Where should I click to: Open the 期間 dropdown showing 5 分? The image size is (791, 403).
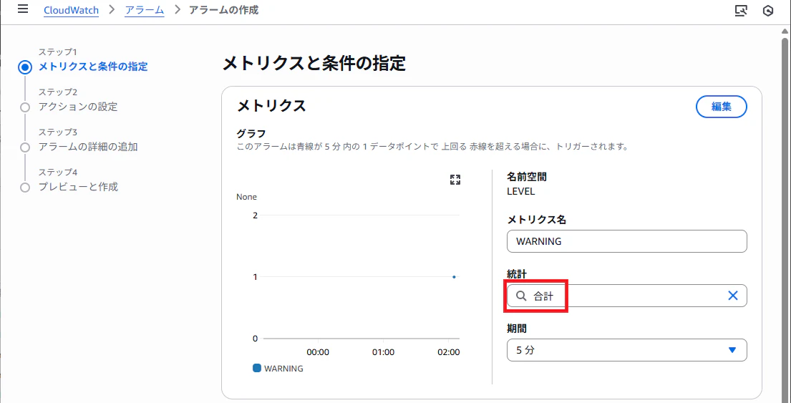click(x=626, y=350)
